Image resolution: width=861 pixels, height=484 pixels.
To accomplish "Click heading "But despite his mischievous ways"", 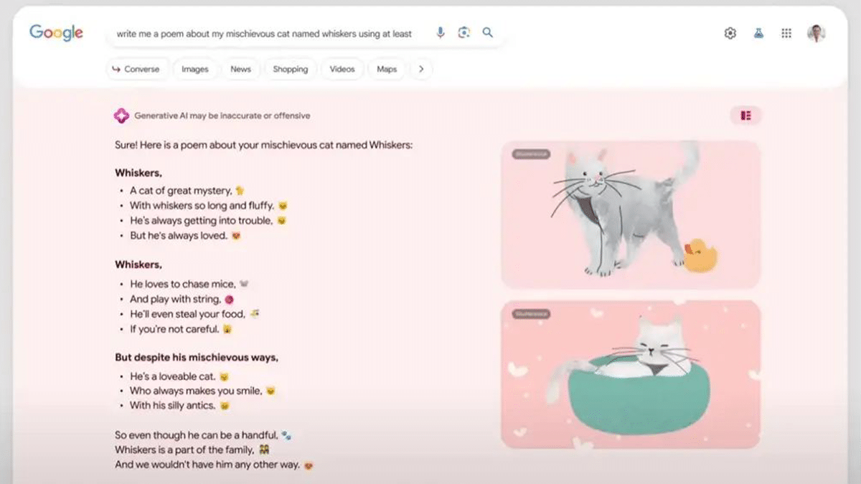I will (197, 357).
